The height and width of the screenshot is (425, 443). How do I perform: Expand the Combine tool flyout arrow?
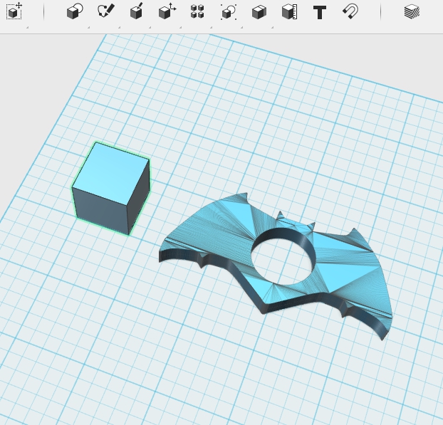[272, 27]
